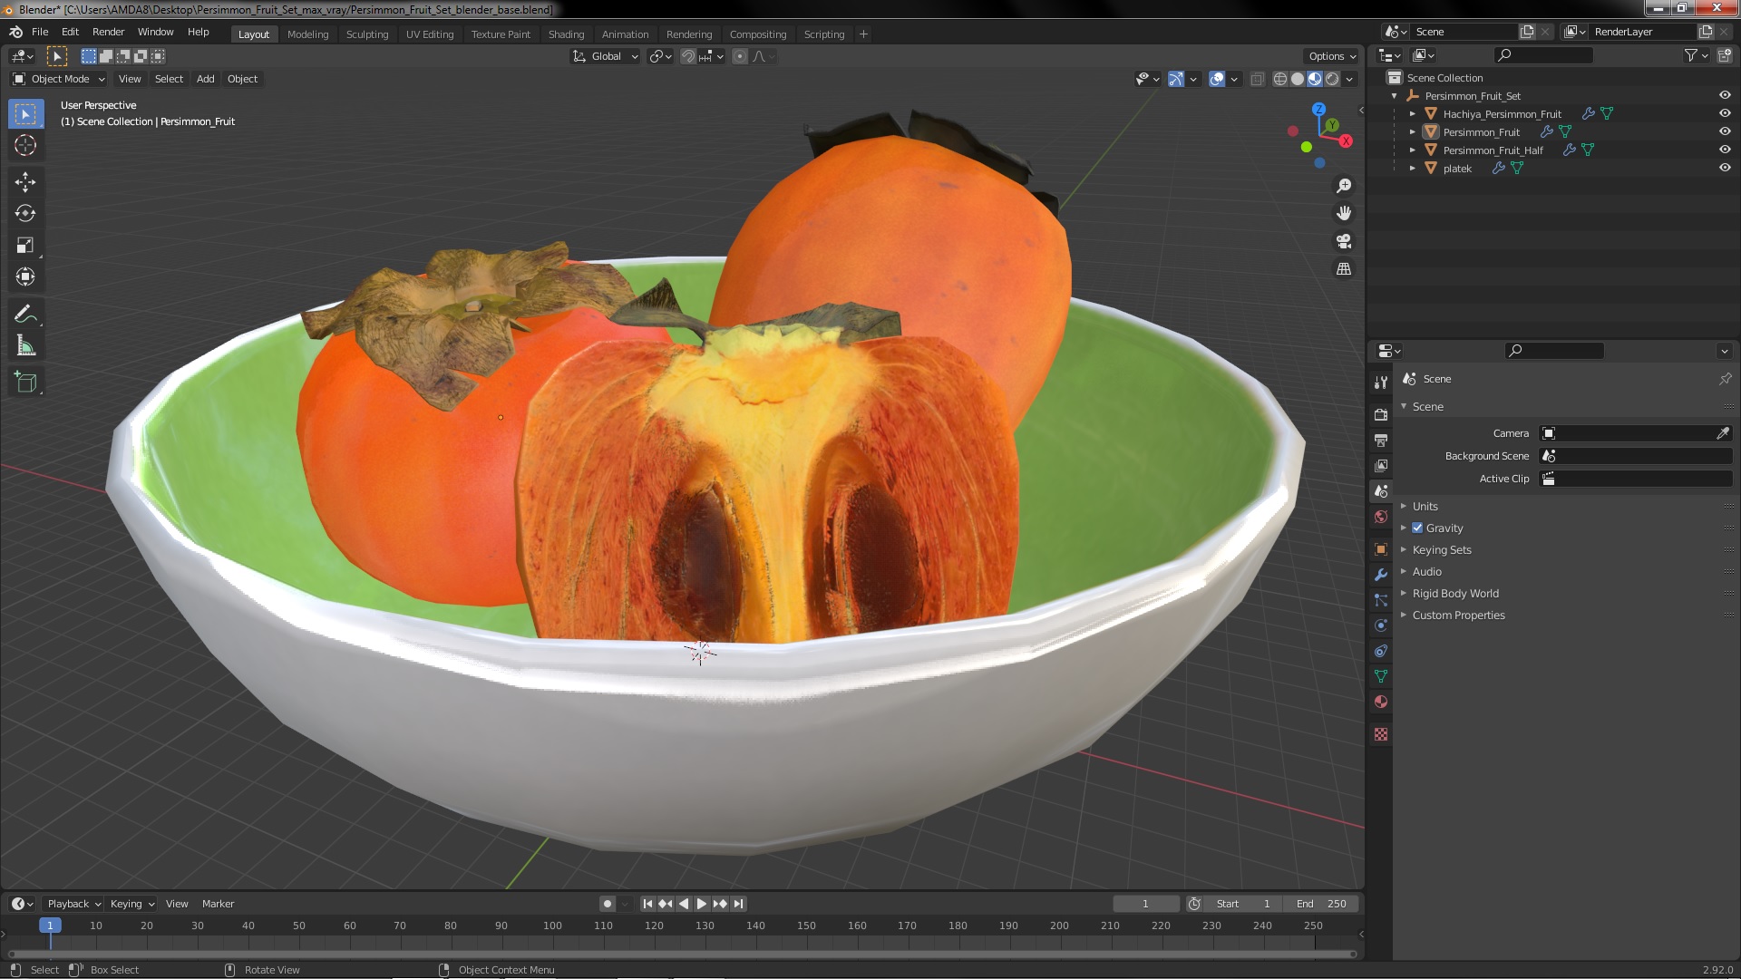Open the Render menu
Screen dimensions: 1741x979
coord(108,32)
